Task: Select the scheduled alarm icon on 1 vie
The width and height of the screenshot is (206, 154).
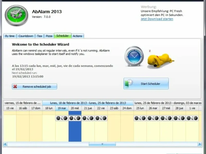Action: click(x=192, y=118)
